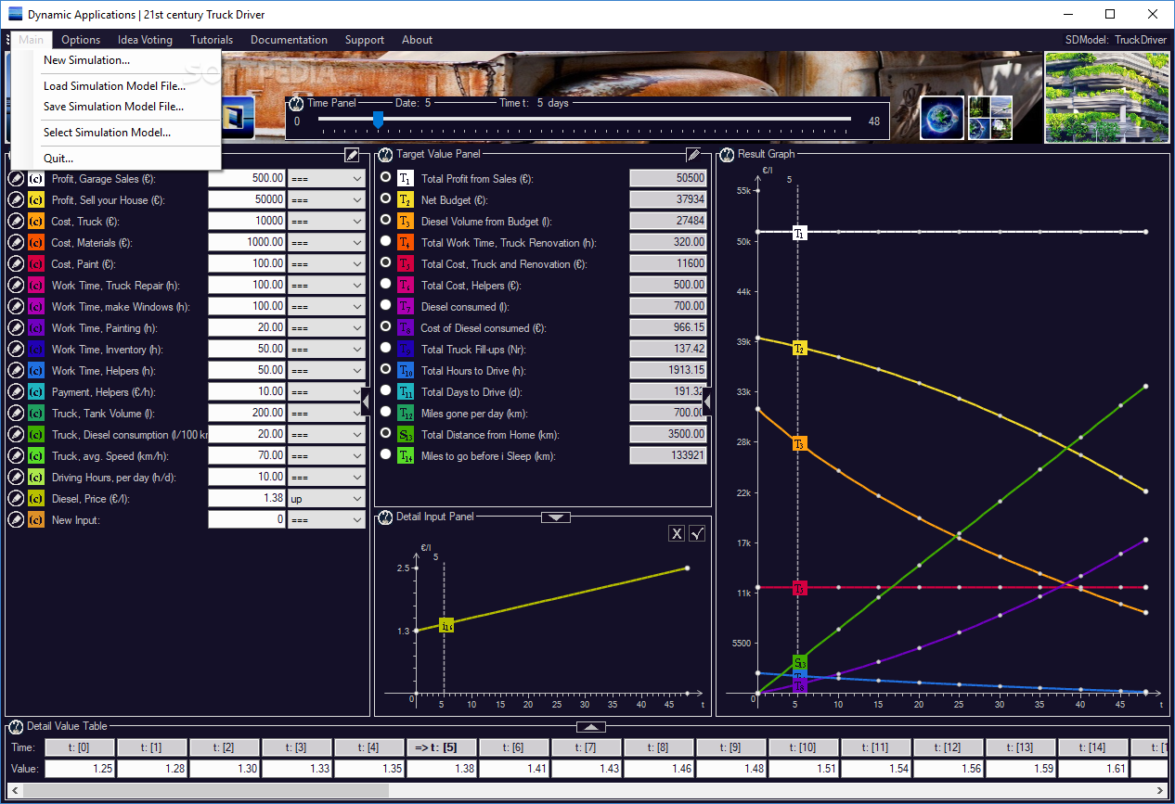Click the pencil icon beside Cost, Paint

tap(16, 263)
